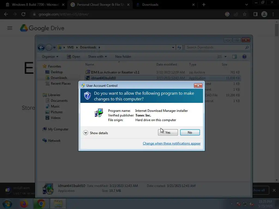
Task: Open File Explorer from taskbar
Action: 58,204
